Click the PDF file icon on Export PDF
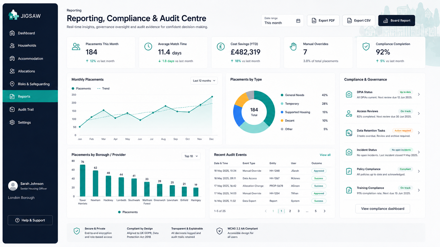 pyautogui.click(x=314, y=20)
